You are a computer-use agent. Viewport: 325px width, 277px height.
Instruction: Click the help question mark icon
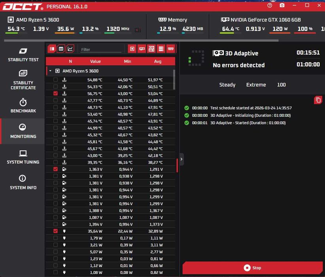pyautogui.click(x=270, y=6)
